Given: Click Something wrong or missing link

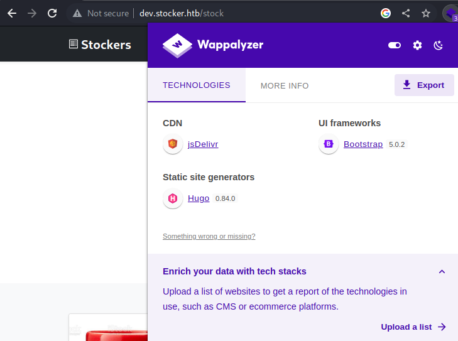Looking at the screenshot, I should (209, 236).
